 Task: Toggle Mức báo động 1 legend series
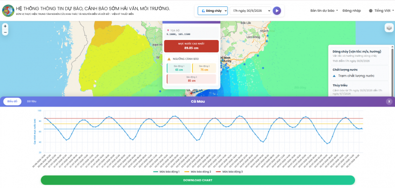click(x=166, y=172)
